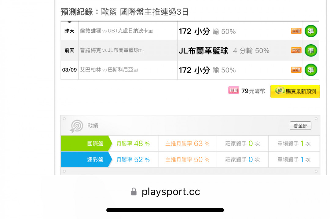Select the green 國際盤 tab
Viewport: 330px width, 219px height.
point(86,144)
